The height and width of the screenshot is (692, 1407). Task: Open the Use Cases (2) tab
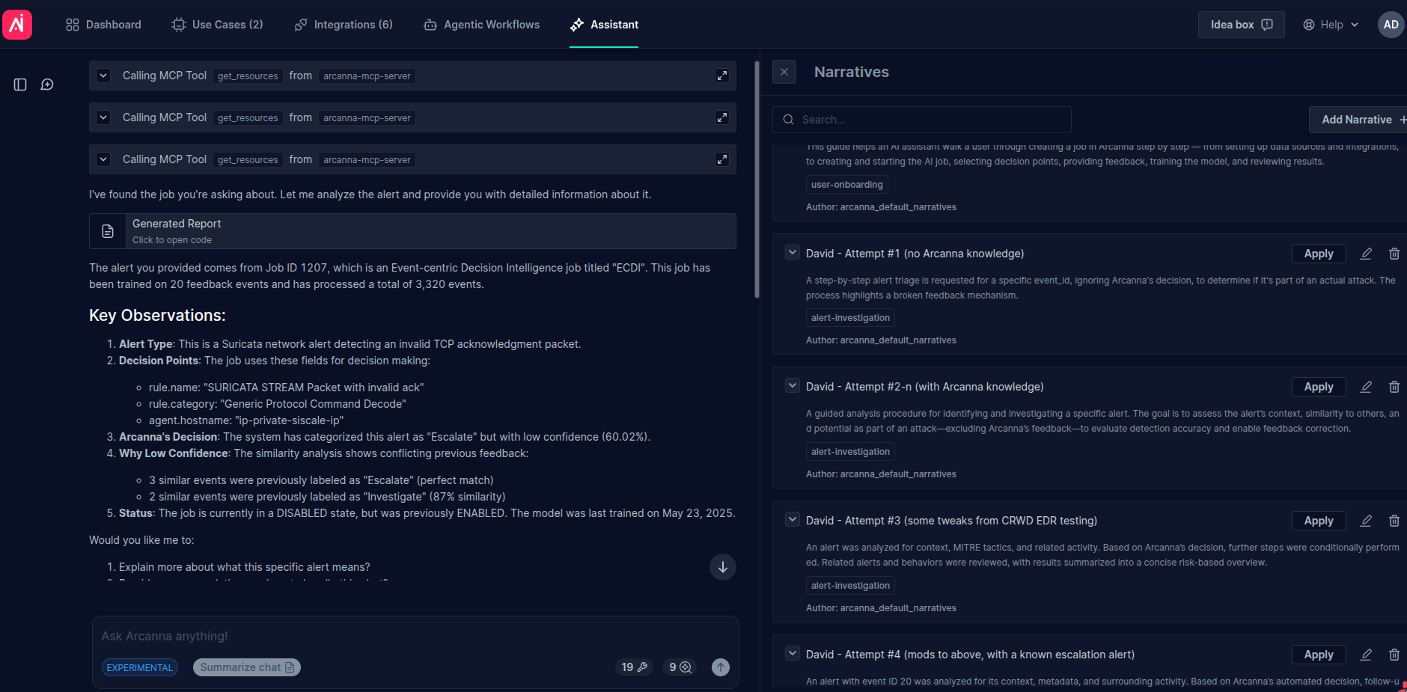pos(217,25)
